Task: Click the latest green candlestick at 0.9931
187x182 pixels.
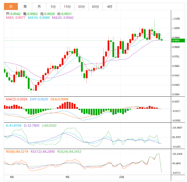Action: point(161,40)
